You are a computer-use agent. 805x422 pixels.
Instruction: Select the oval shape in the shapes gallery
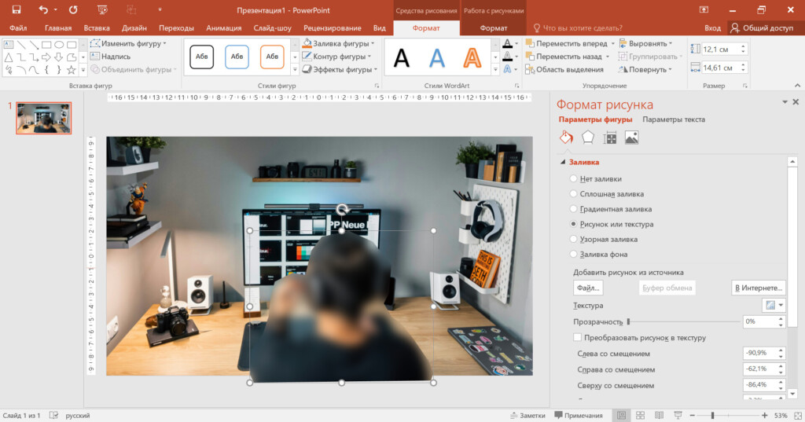click(59, 44)
